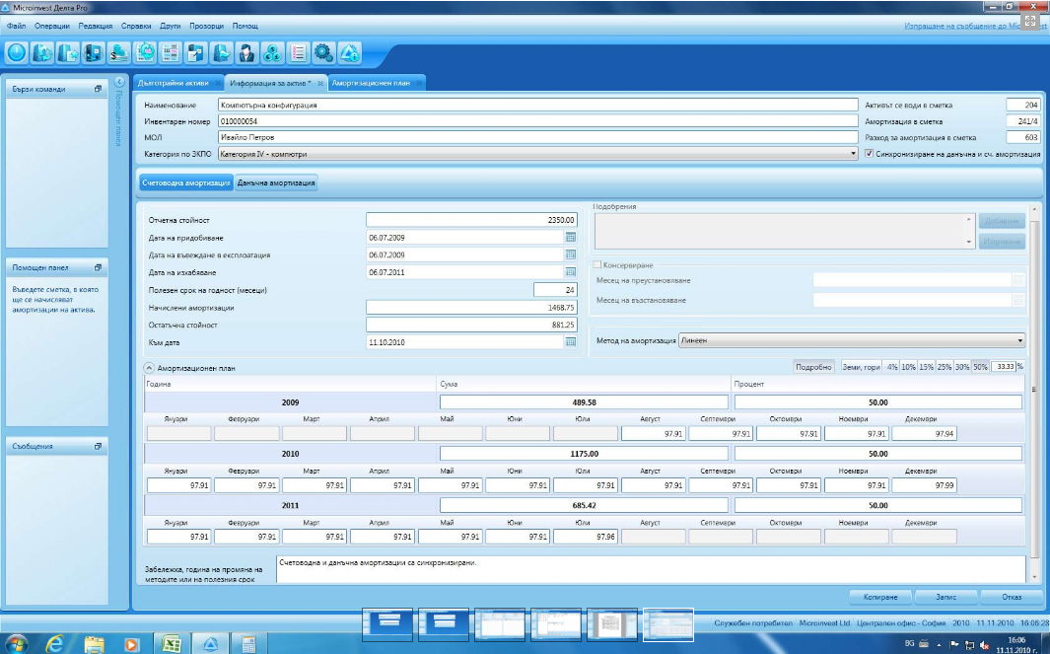Click the info triangle toolbar icon
The height and width of the screenshot is (654, 1050).
click(349, 52)
